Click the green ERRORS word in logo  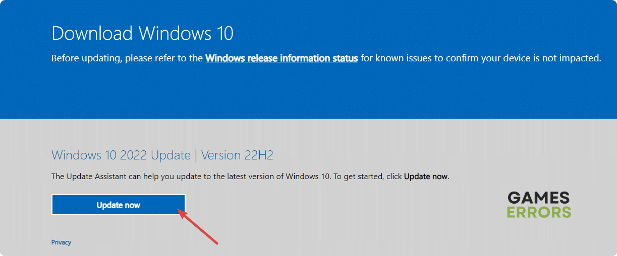pos(539,212)
